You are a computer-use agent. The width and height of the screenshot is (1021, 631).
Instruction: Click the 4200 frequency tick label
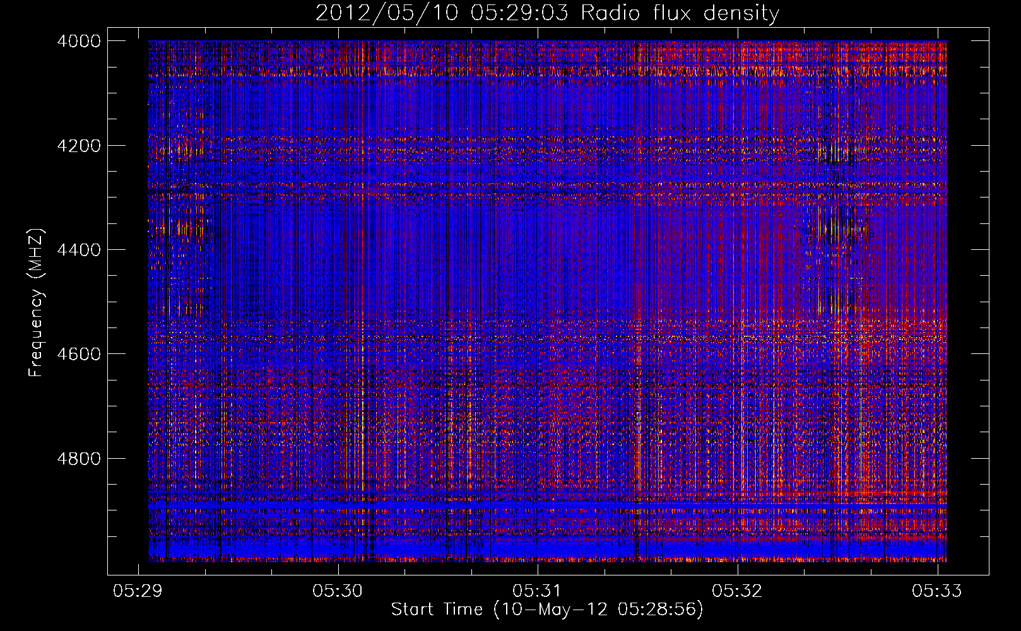[78, 146]
